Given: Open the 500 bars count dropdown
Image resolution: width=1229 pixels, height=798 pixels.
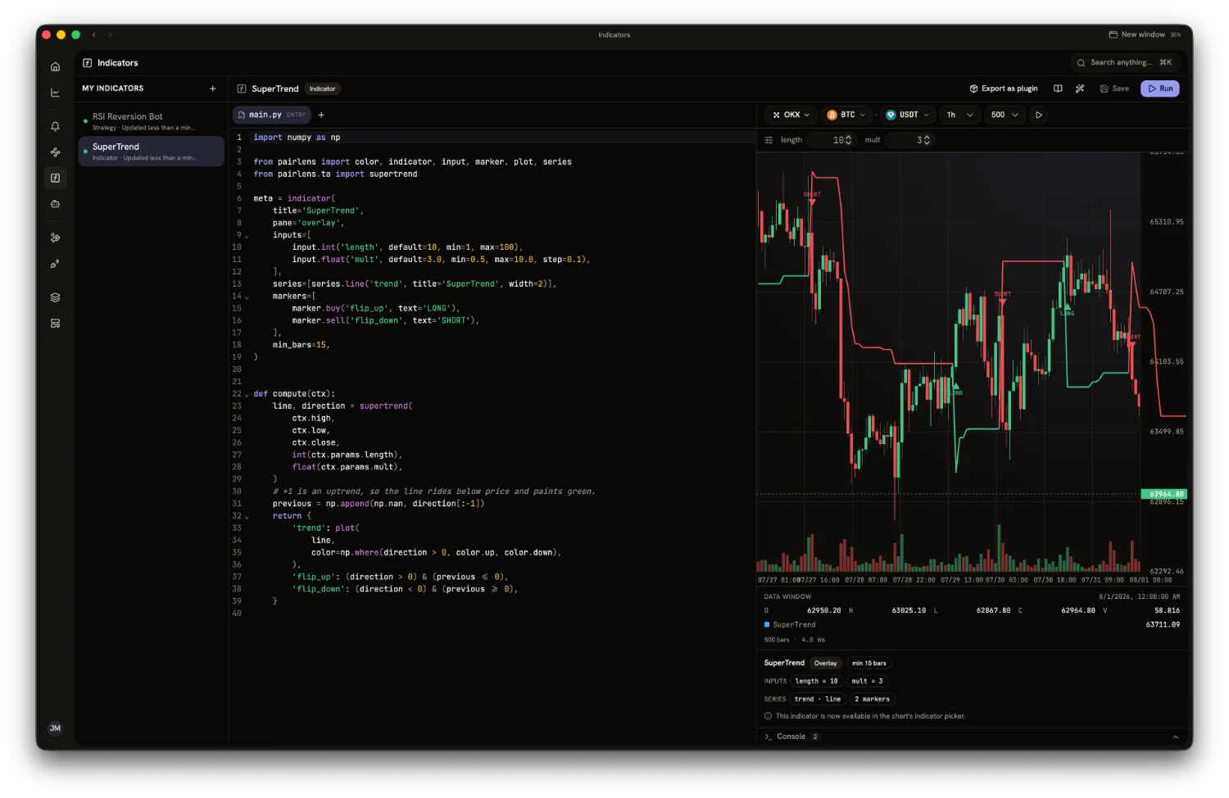Looking at the screenshot, I should pos(1004,115).
